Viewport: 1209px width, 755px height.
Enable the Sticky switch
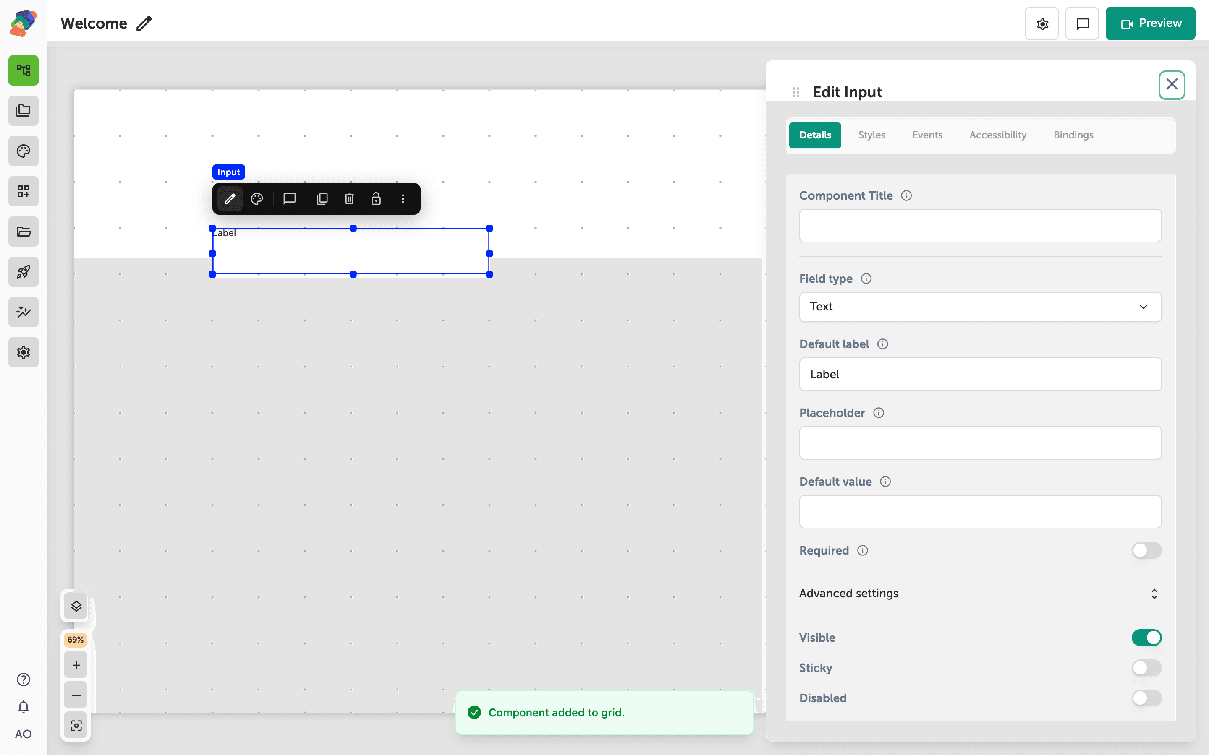(x=1146, y=668)
